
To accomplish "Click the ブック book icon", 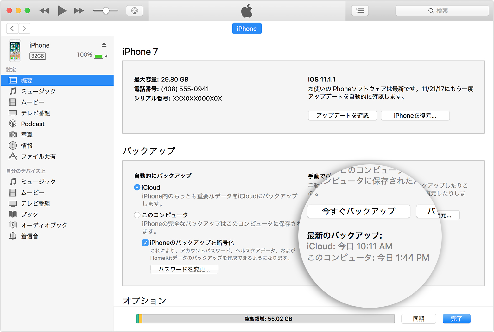I will [13, 214].
